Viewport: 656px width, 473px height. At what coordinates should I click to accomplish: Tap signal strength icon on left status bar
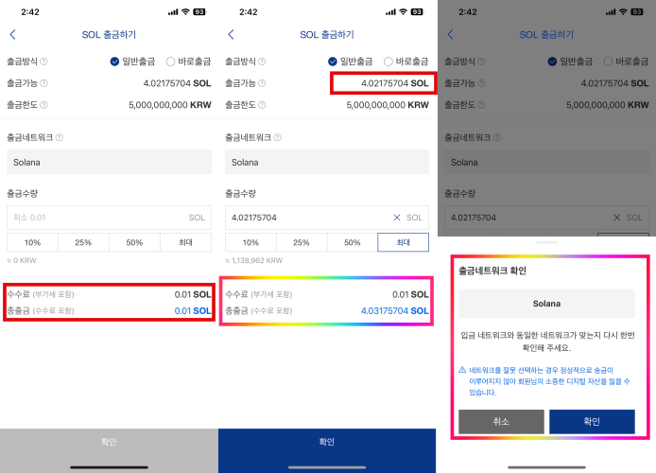[173, 12]
